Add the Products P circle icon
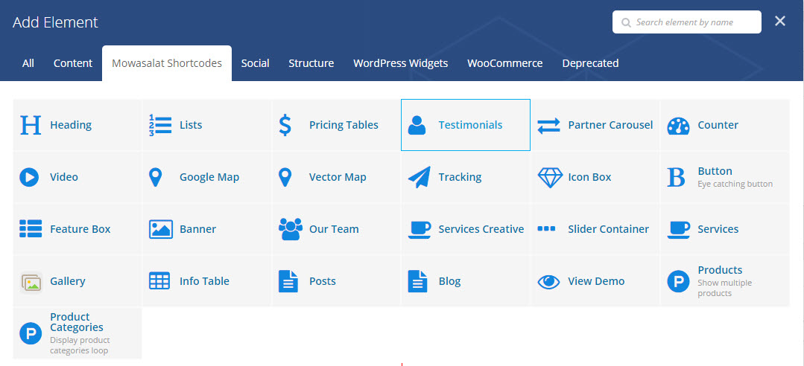 (678, 281)
